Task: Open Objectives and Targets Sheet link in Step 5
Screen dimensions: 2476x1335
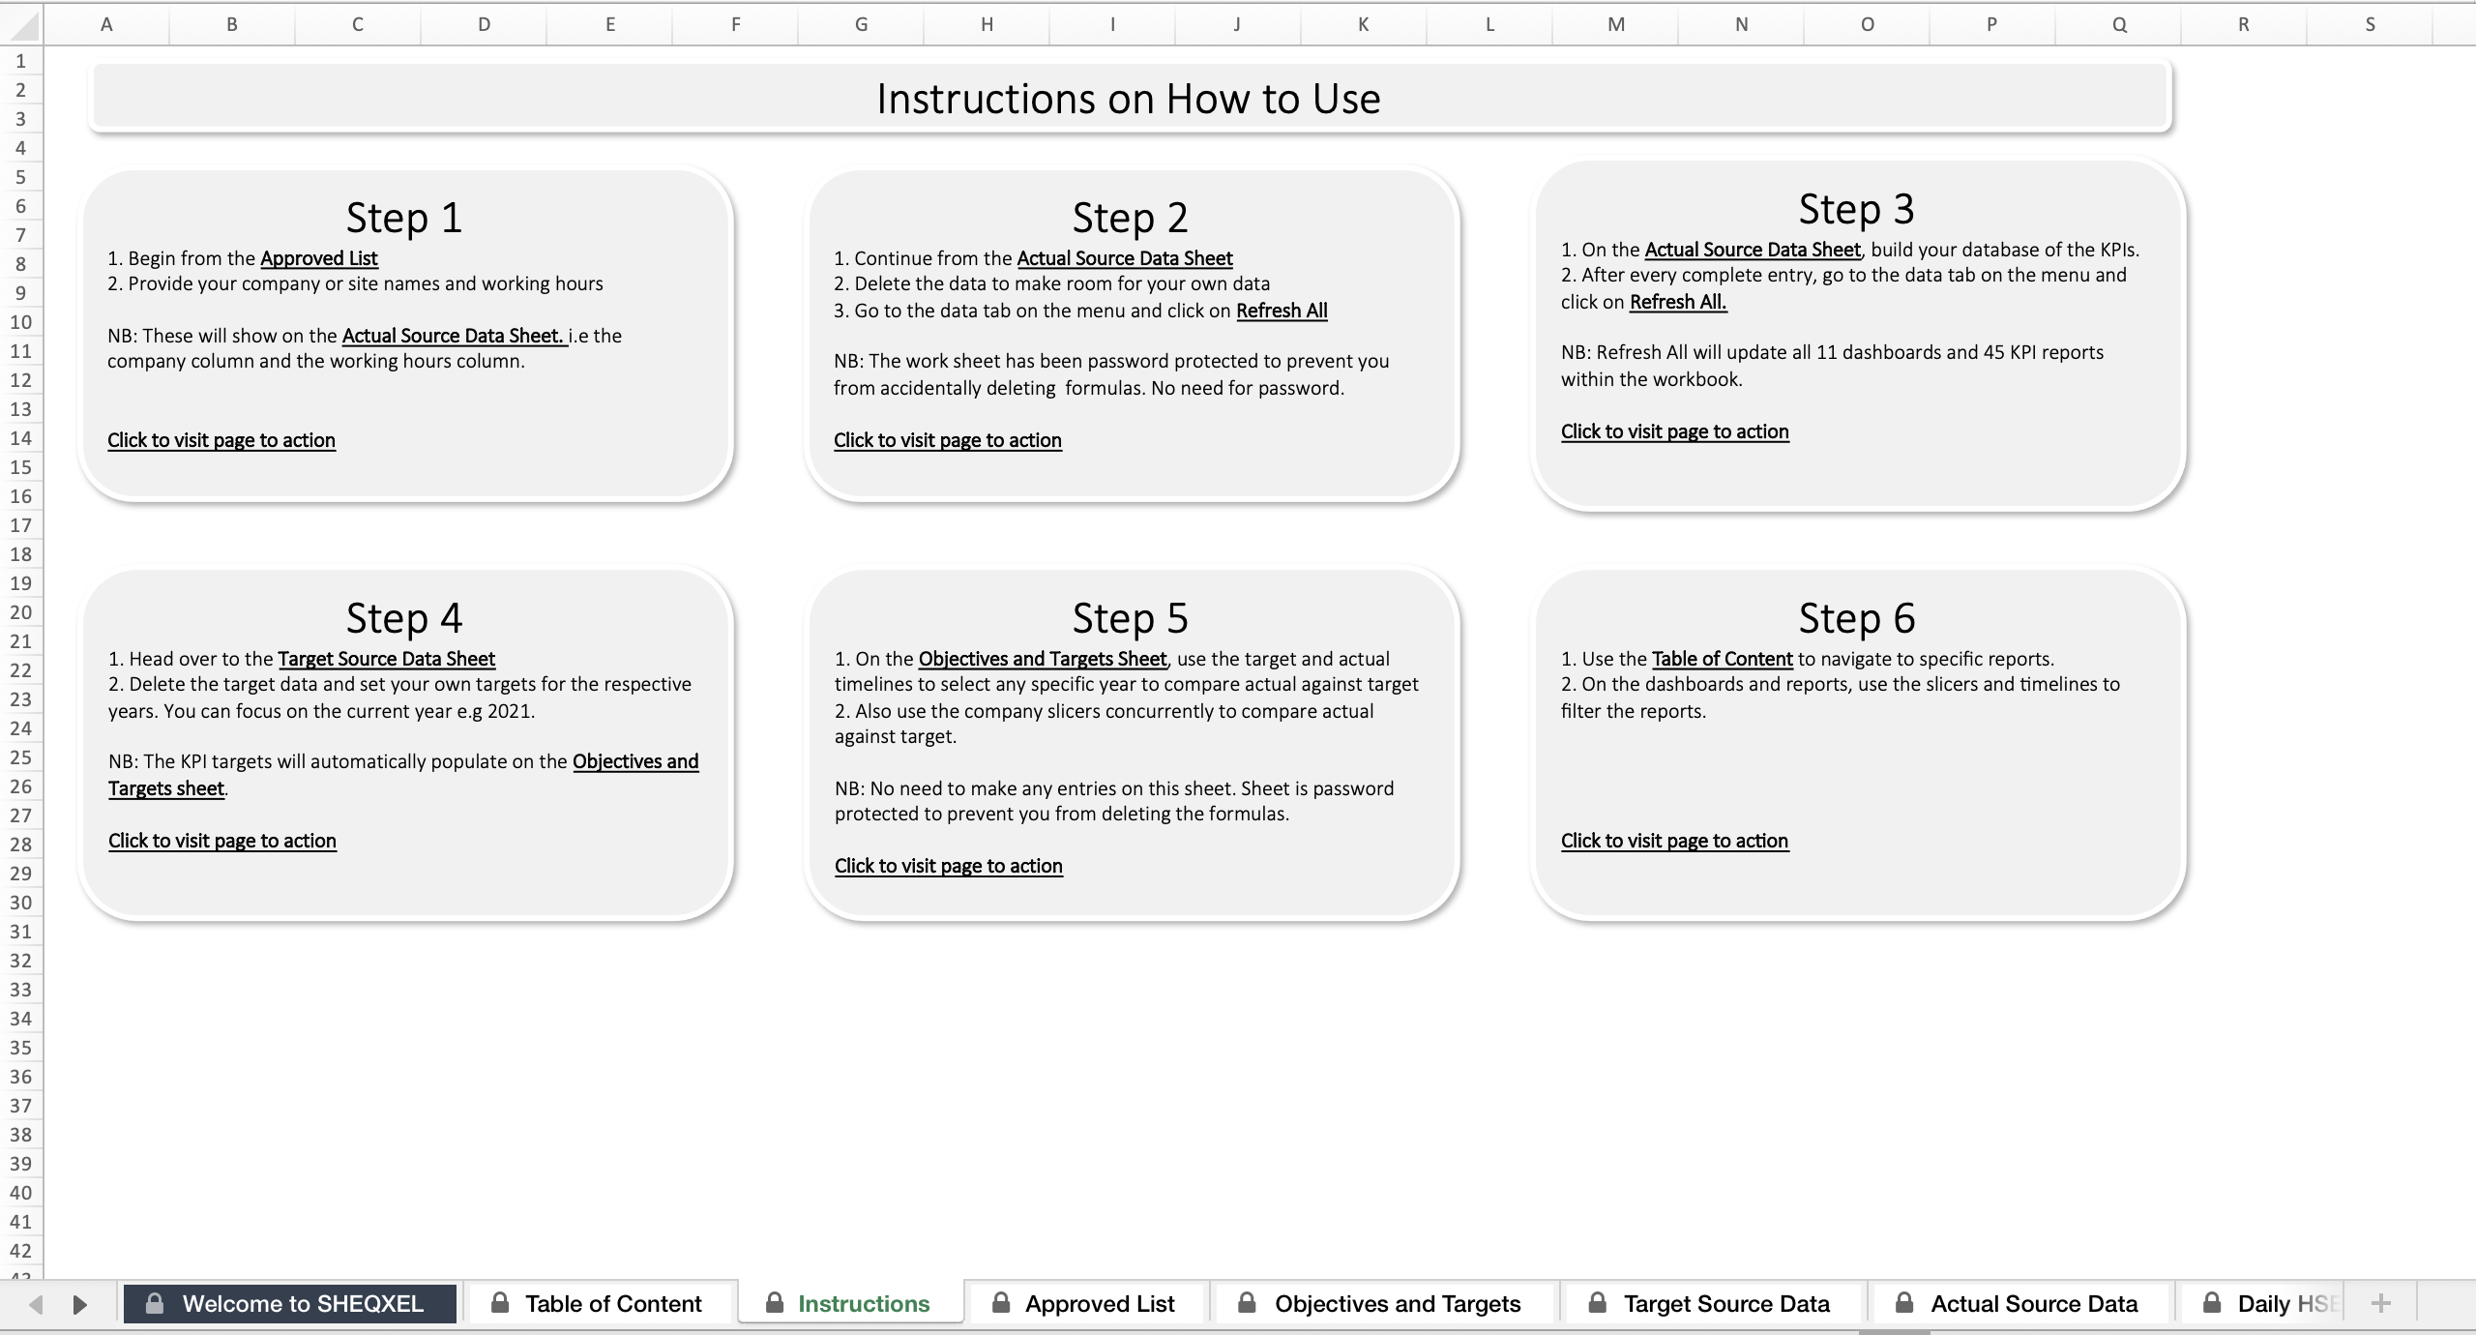Action: click(1043, 659)
